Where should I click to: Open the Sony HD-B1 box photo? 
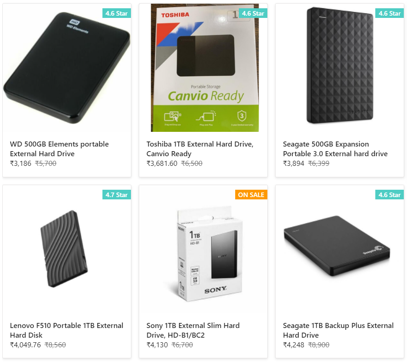click(x=203, y=250)
